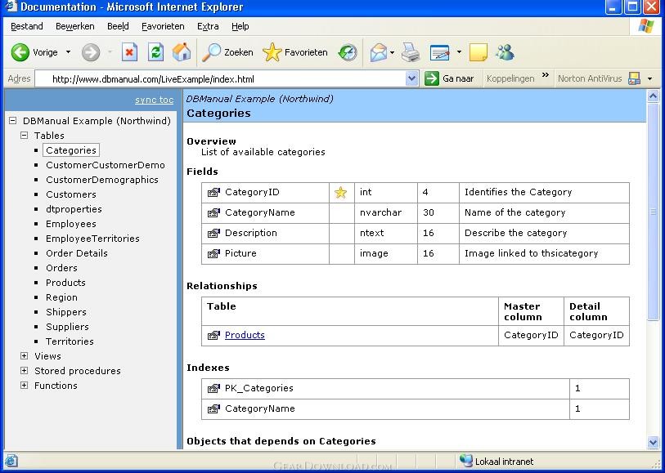Viewport: 665px width, 473px height.
Task: Select Territories in the tables tree
Action: tap(70, 341)
